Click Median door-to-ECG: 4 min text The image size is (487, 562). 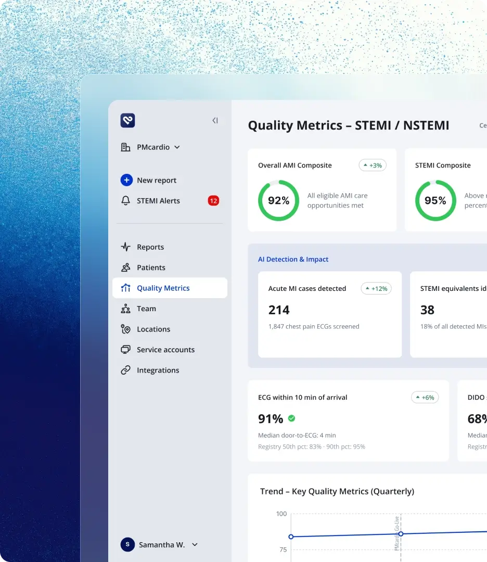point(297,436)
